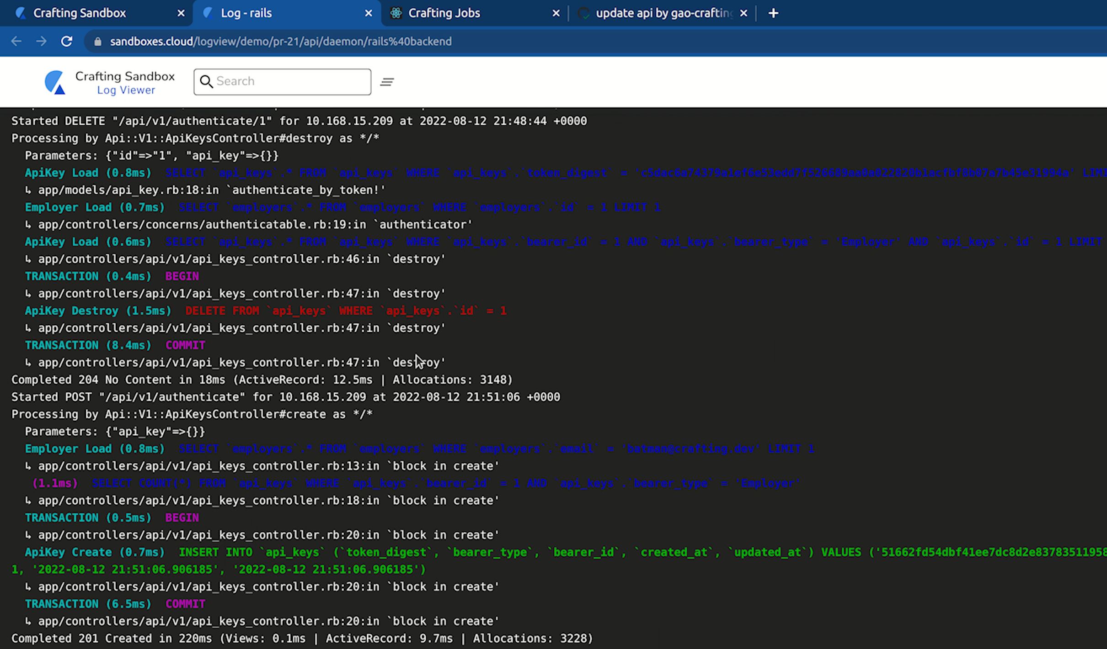The height and width of the screenshot is (649, 1107).
Task: Click the site lock security icon
Action: point(97,42)
